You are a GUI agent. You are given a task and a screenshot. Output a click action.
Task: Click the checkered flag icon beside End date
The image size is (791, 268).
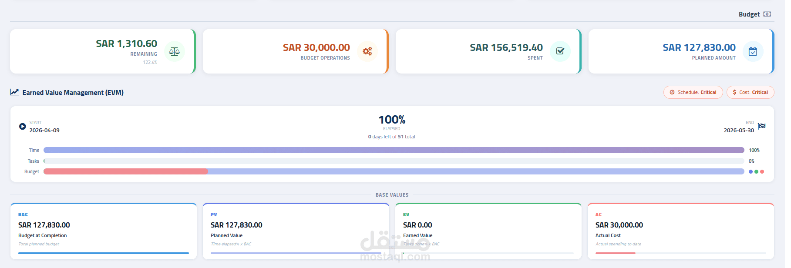[761, 126]
